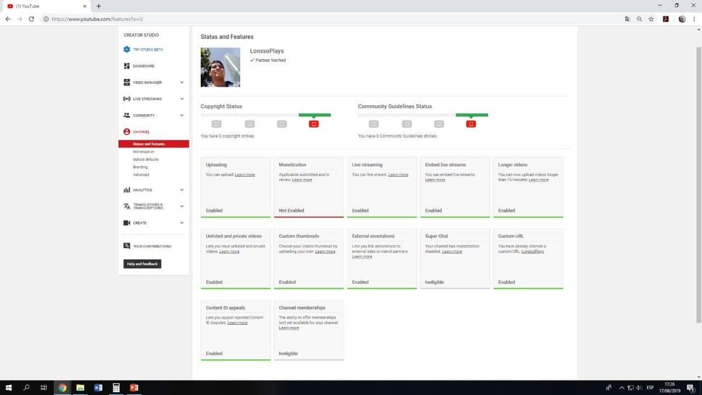Click the LonssoPlays channel profile picture
The width and height of the screenshot is (702, 395).
point(221,67)
